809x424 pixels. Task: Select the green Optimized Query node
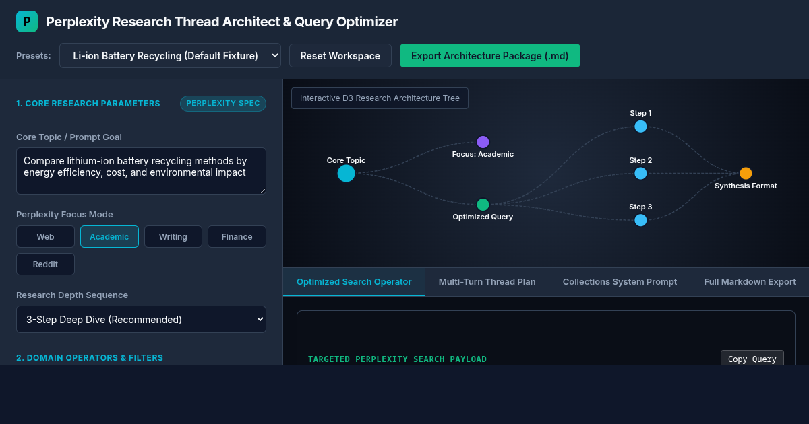click(x=483, y=205)
